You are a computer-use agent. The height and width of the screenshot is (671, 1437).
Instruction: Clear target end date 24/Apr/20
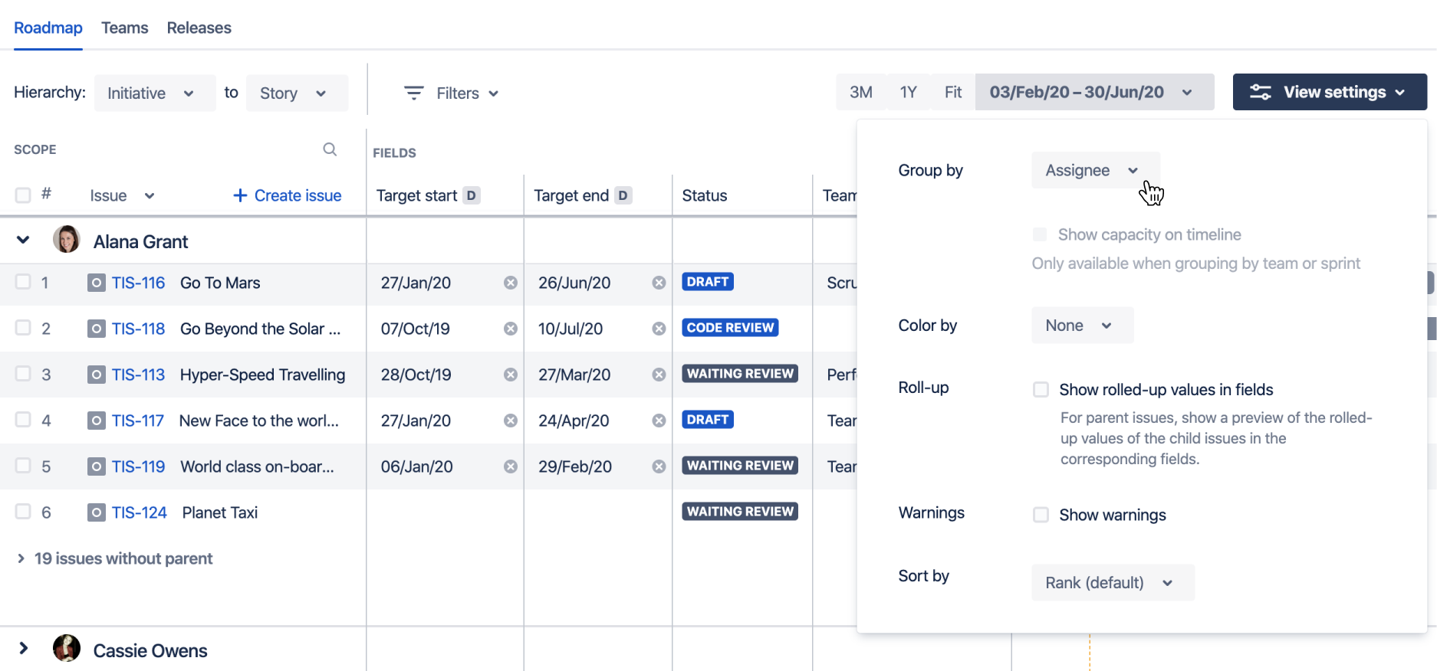(x=659, y=421)
